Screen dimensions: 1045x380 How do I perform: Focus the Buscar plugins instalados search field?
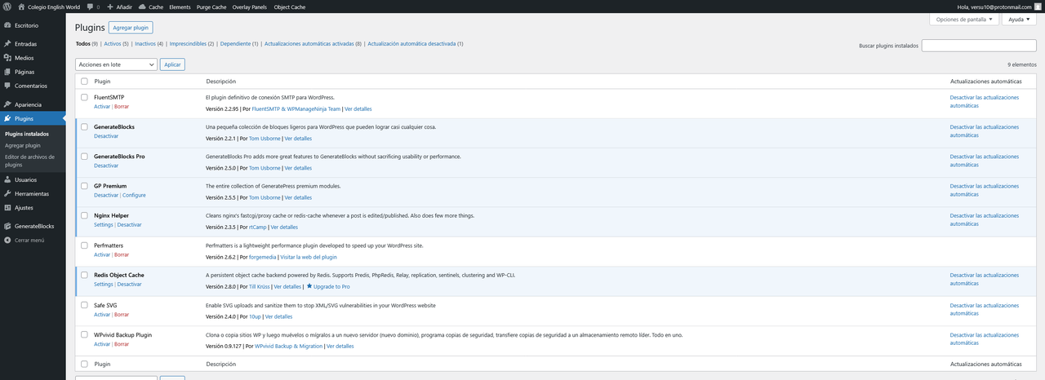tap(979, 46)
